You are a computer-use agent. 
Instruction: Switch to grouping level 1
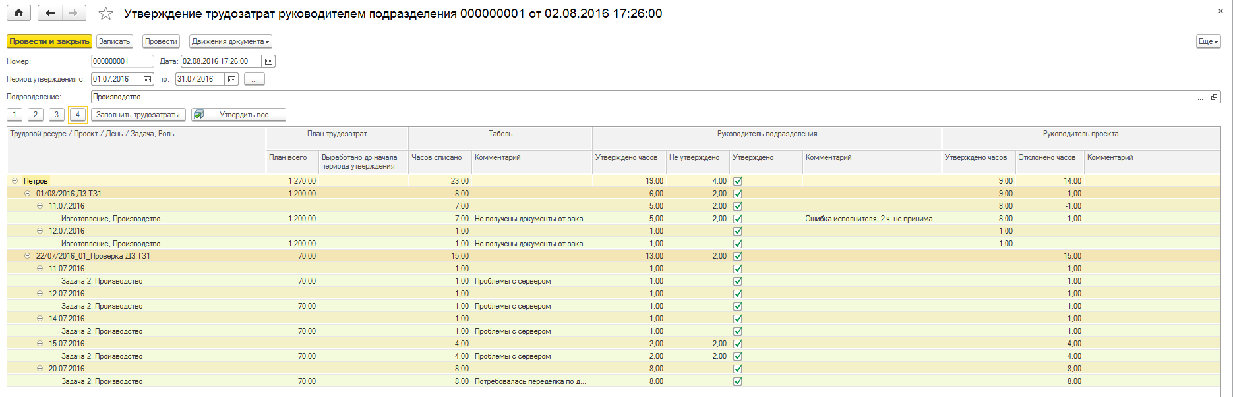click(x=15, y=115)
